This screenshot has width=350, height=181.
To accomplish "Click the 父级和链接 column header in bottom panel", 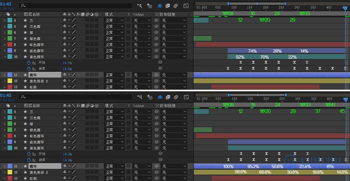I will tap(165, 105).
